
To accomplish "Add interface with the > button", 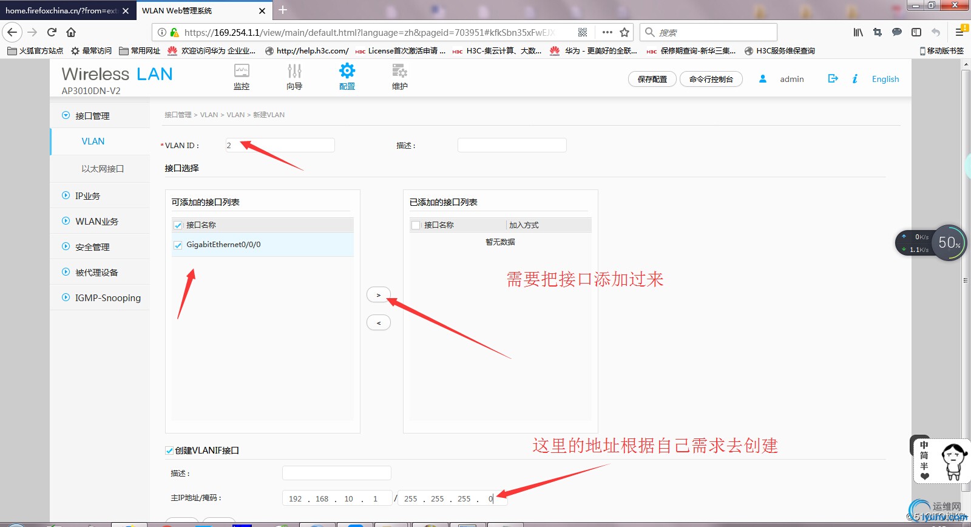I will [x=379, y=294].
